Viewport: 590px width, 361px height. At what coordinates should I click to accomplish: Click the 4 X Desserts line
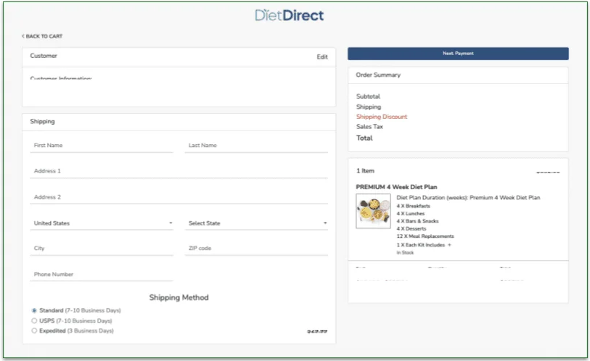(x=411, y=228)
